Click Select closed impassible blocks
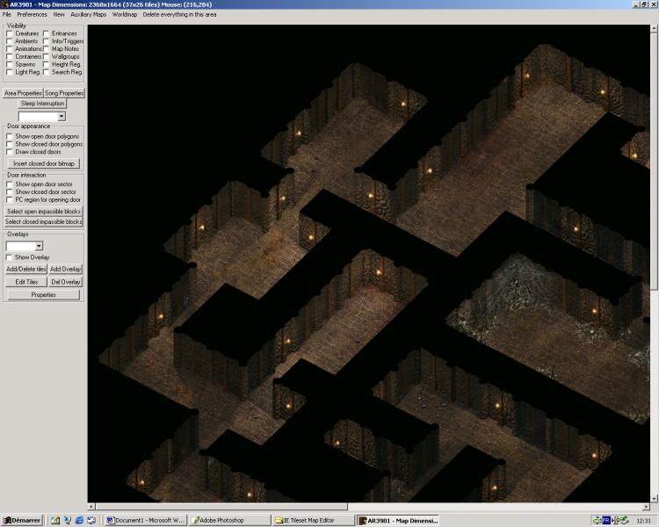Screen dimensions: 659x527 44,221
